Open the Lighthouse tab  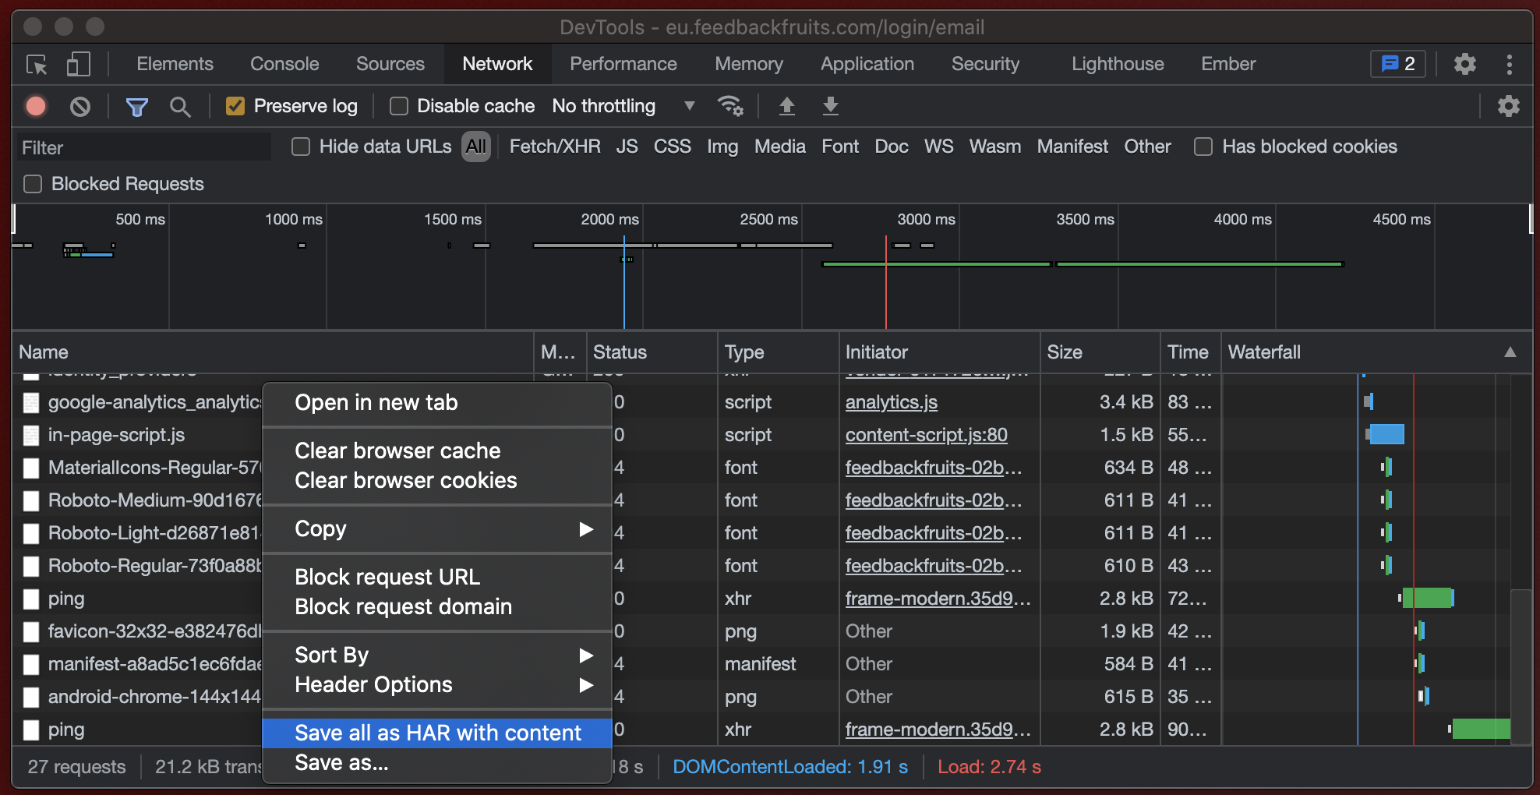pyautogui.click(x=1118, y=64)
